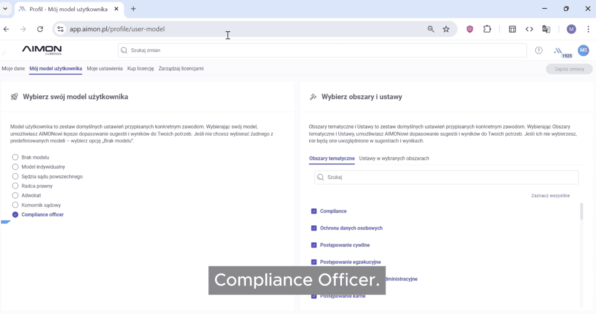596x314 pixels.
Task: Expand the tab search chevron
Action: (x=5, y=9)
